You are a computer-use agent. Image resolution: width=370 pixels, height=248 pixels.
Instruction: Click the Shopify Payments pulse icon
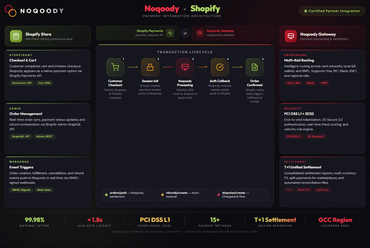click(x=170, y=33)
